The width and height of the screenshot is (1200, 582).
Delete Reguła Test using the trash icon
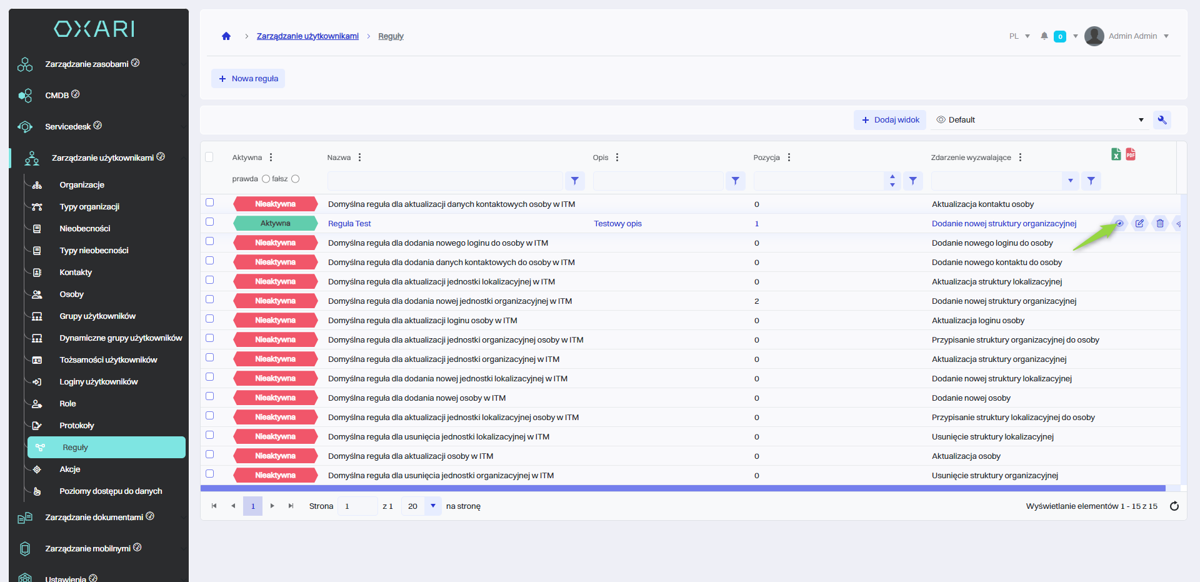pos(1160,223)
